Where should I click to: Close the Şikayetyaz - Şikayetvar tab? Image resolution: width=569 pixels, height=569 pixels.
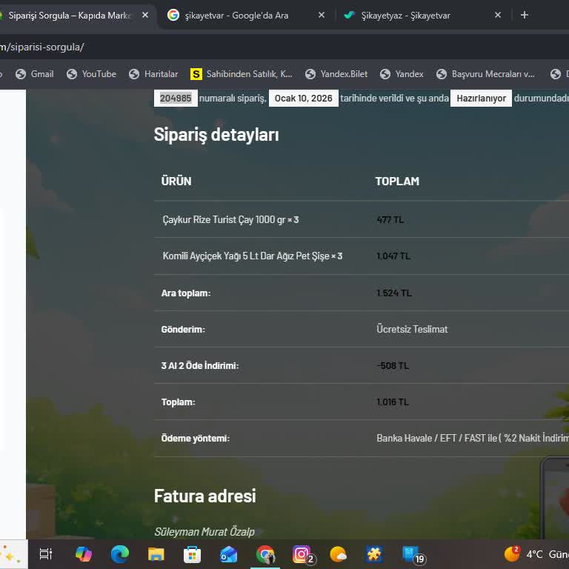click(498, 15)
